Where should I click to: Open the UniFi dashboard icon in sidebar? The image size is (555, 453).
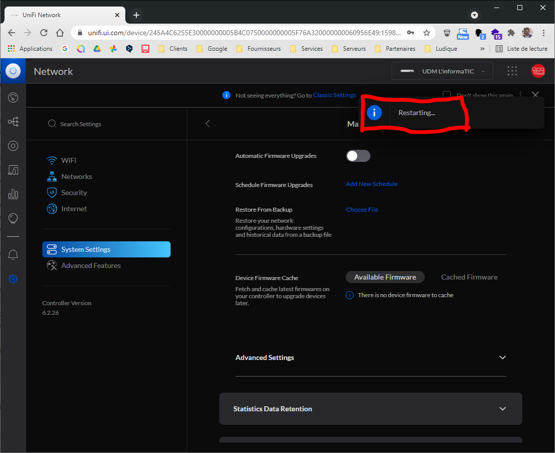[x=13, y=98]
